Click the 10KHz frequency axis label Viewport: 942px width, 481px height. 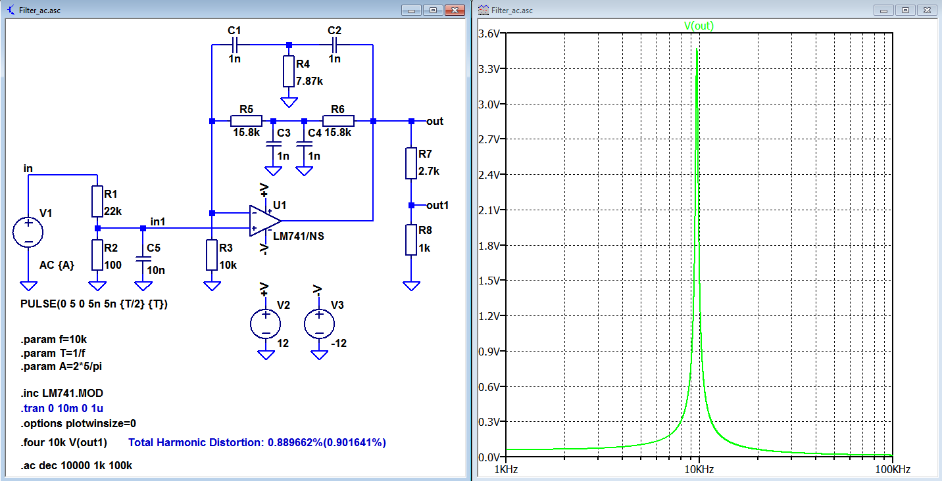click(x=699, y=470)
